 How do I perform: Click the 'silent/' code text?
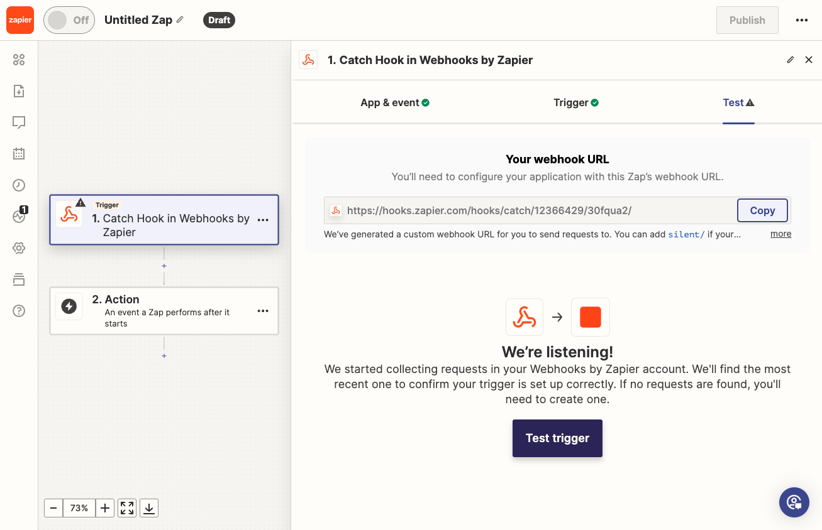[x=686, y=234]
